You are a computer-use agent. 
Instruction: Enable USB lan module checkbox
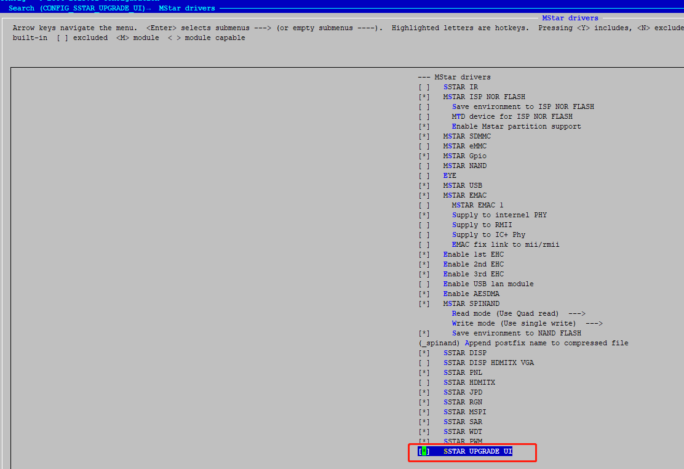coord(424,284)
